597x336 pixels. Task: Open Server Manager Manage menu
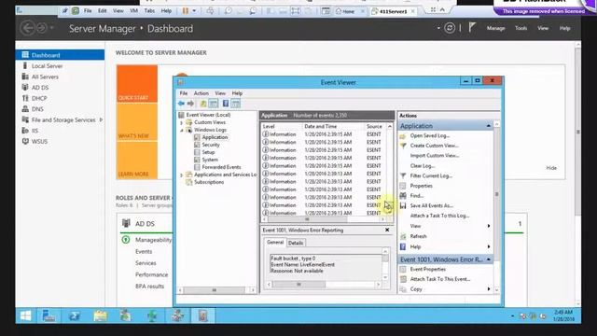[x=495, y=28]
